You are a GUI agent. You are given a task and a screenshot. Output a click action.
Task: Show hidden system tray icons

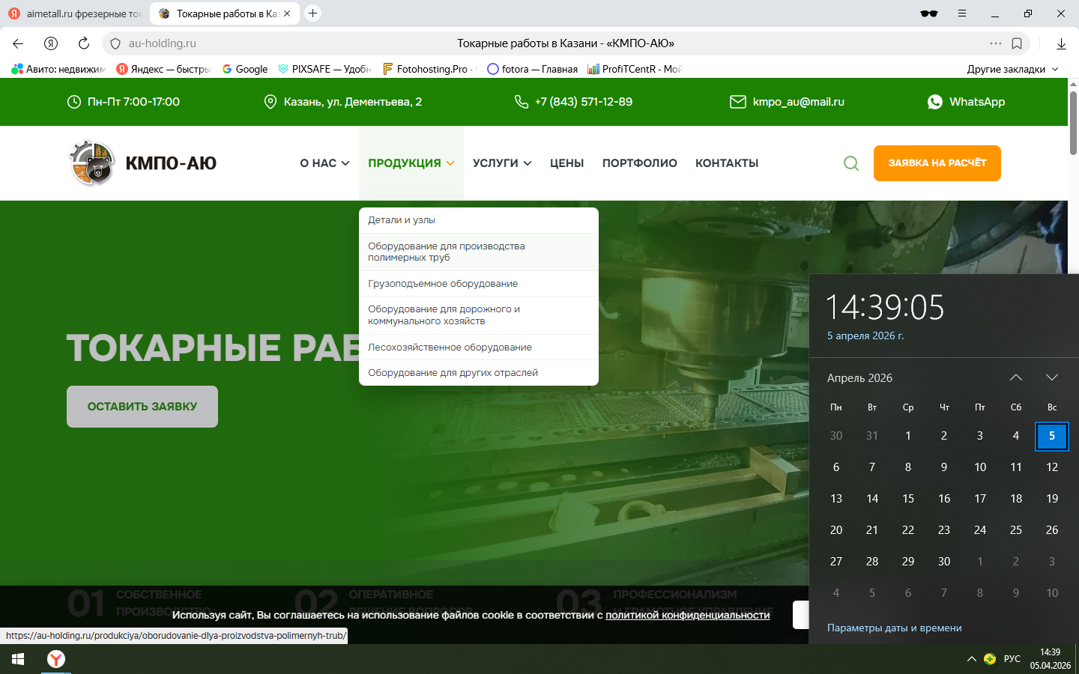(x=971, y=659)
